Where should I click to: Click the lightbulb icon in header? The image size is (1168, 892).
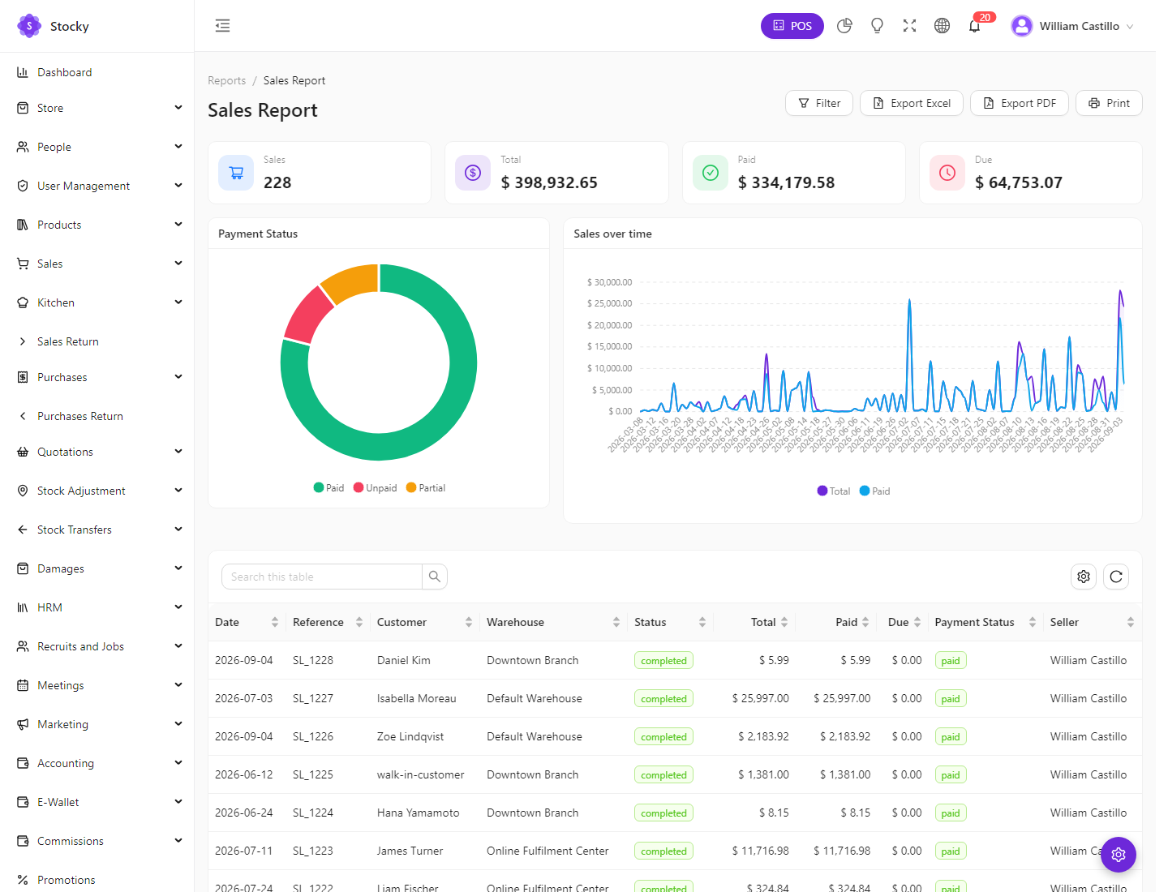pyautogui.click(x=877, y=26)
